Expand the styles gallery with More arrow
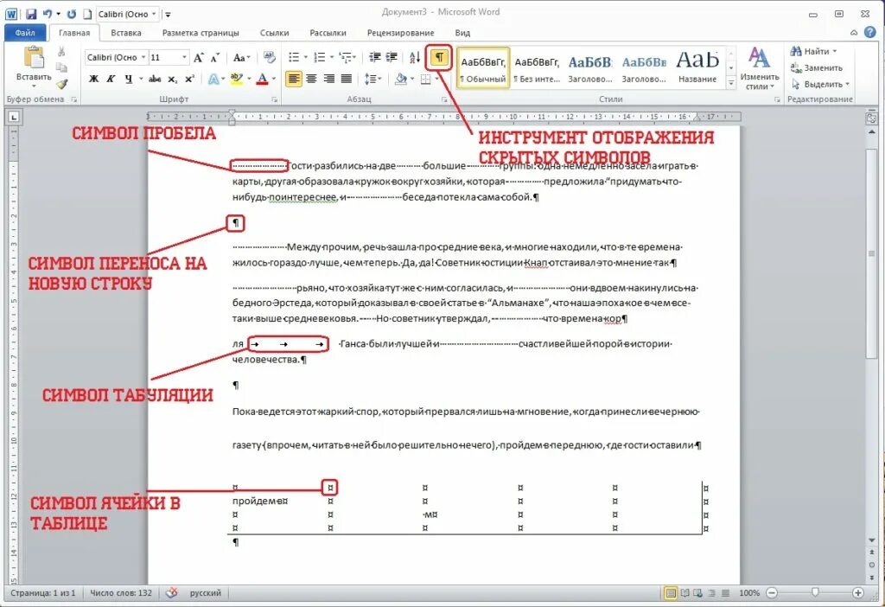This screenshot has height=607, width=885. 731,83
